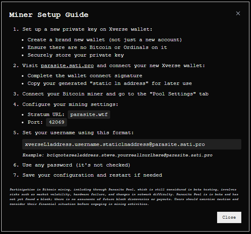This screenshot has height=234, width=251.
Task: Click the 'Stratum URL:' label
Action: click(x=46, y=115)
